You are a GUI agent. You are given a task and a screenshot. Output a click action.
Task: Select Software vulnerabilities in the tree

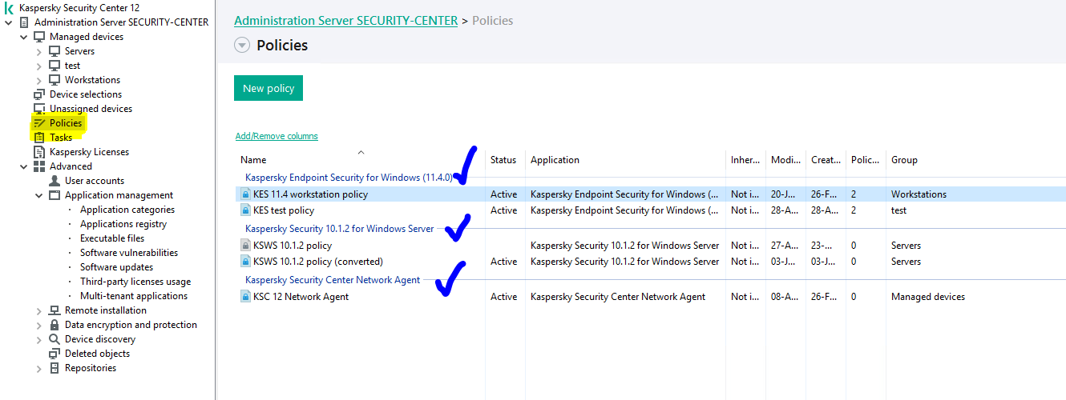129,253
